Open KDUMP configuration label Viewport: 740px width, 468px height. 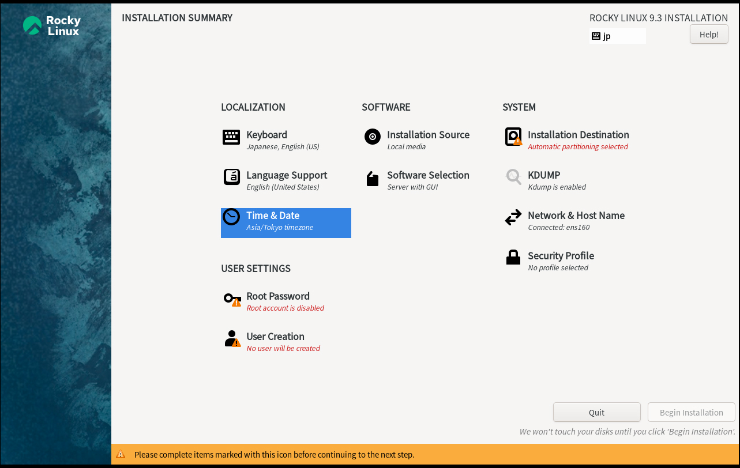[x=544, y=175]
